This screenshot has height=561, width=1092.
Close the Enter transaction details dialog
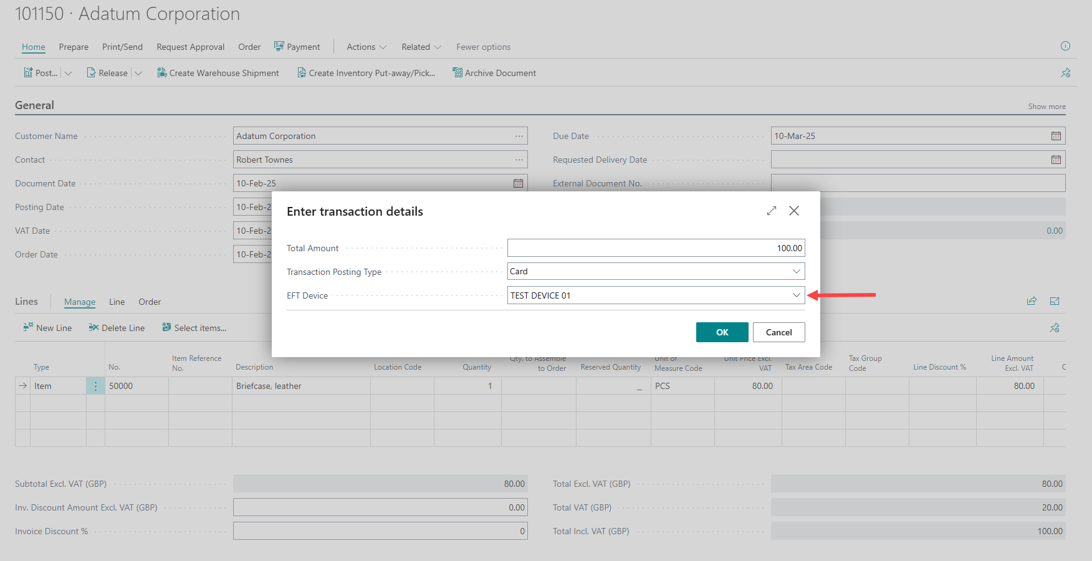(x=794, y=211)
